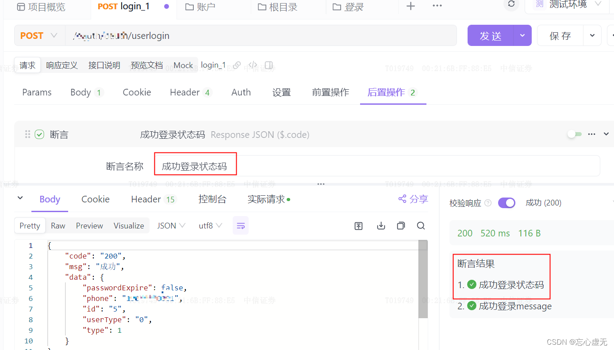
Task: Copy link icon next to login_1
Action: click(x=237, y=65)
